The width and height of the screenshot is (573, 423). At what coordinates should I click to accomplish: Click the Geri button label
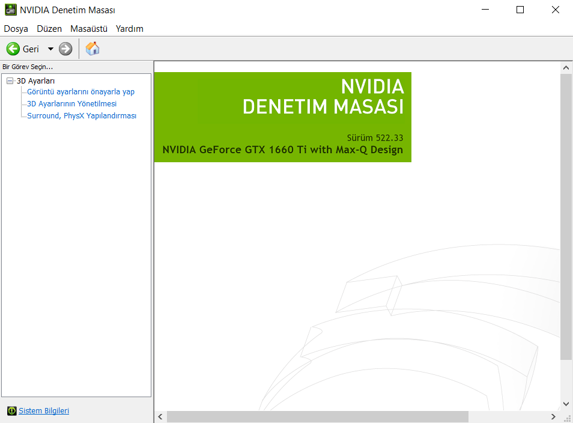pos(31,49)
